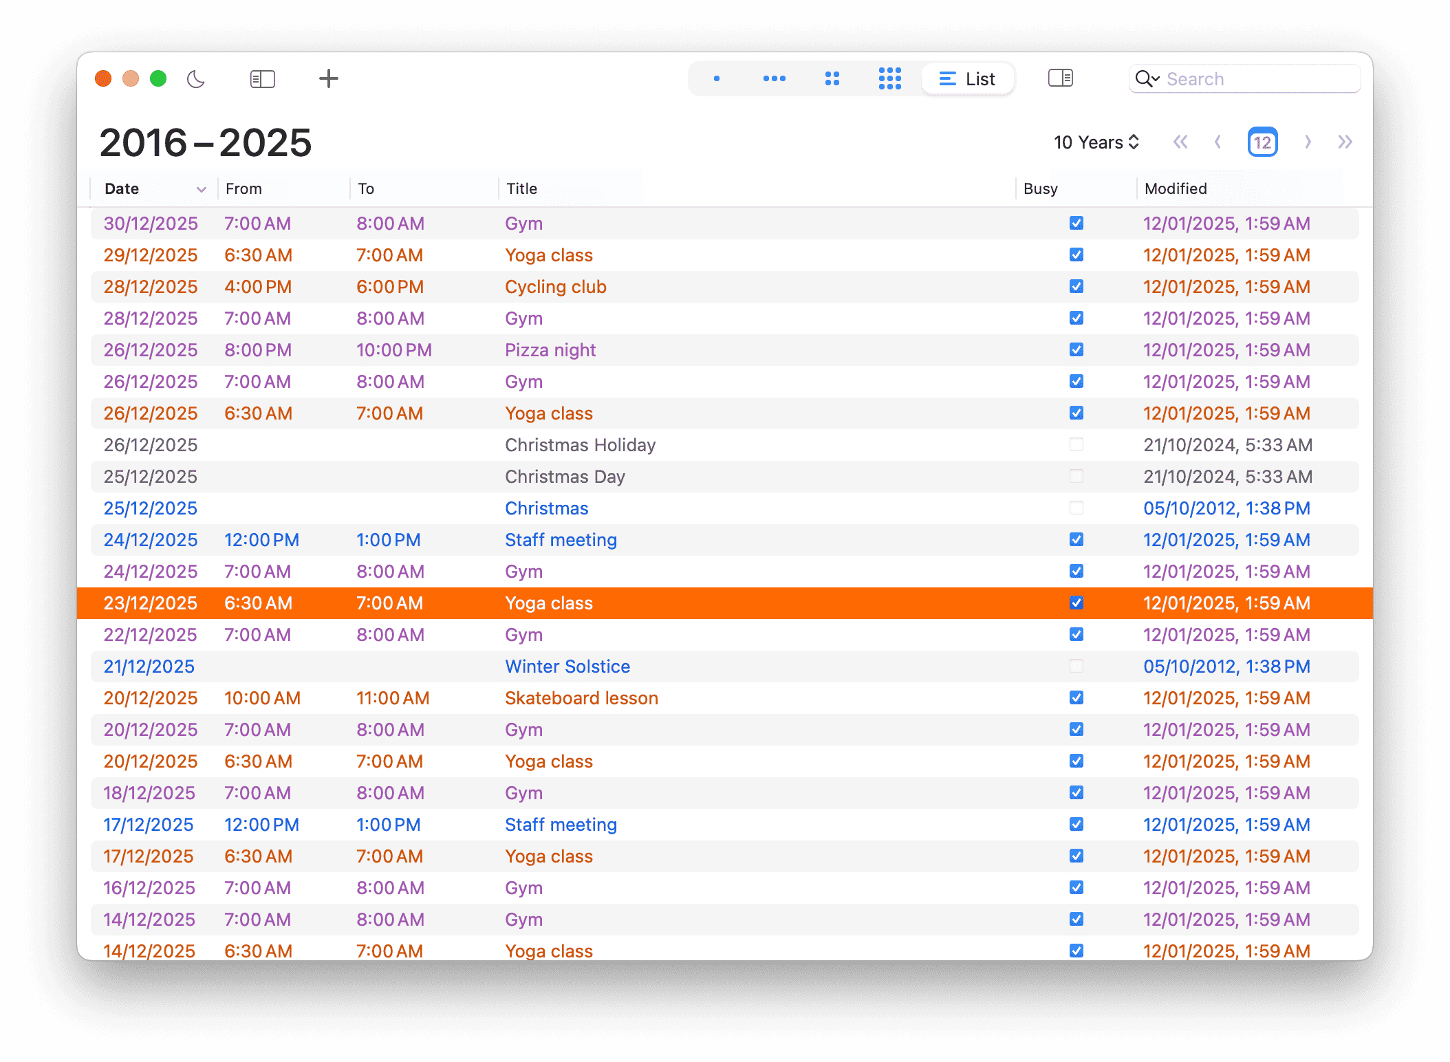Switch to Year view using the nine-dot icon

(x=889, y=78)
